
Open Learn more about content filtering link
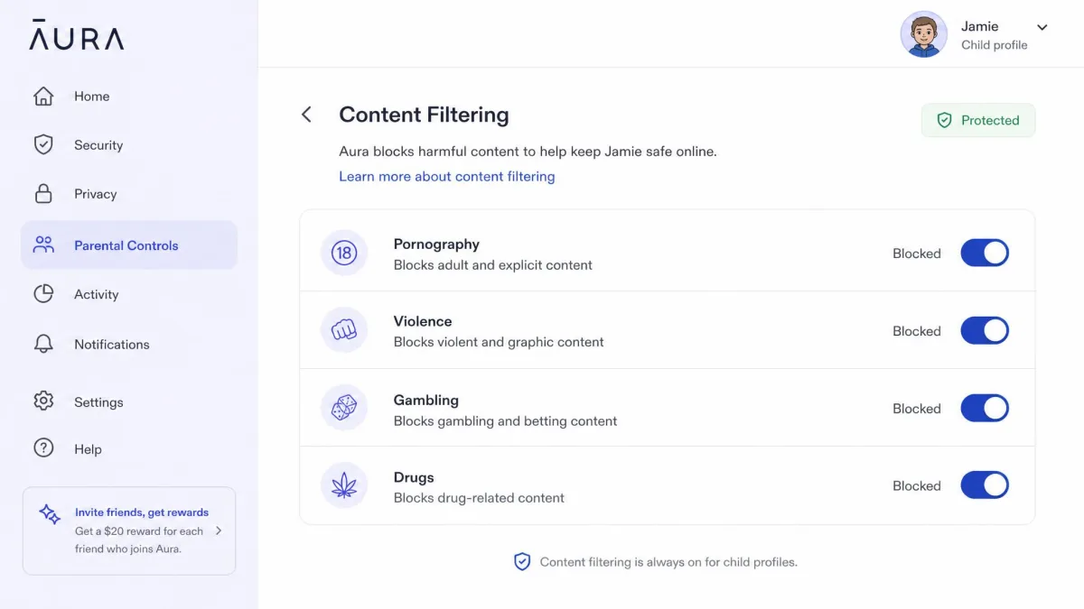447,176
